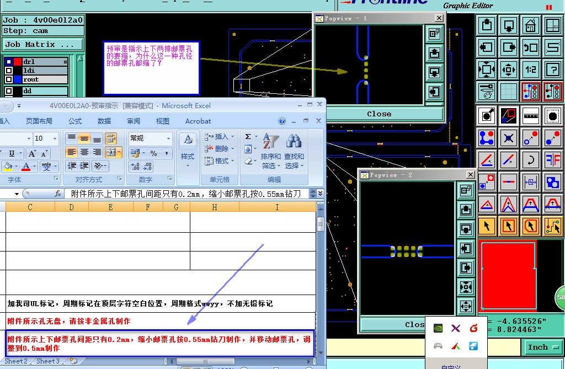Open Excel help question mark icon
The width and height of the screenshot is (565, 369).
(x=282, y=121)
